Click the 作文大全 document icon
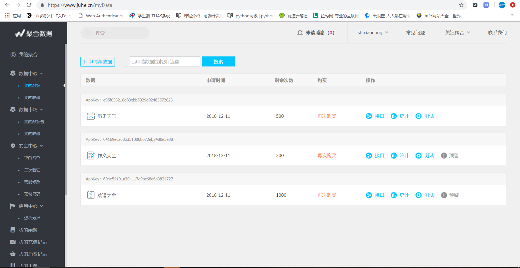Screen dimensions: 520x268 (x=91, y=155)
